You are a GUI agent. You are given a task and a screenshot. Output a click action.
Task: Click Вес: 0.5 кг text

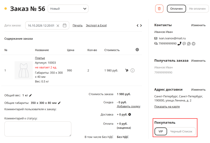point(42,81)
